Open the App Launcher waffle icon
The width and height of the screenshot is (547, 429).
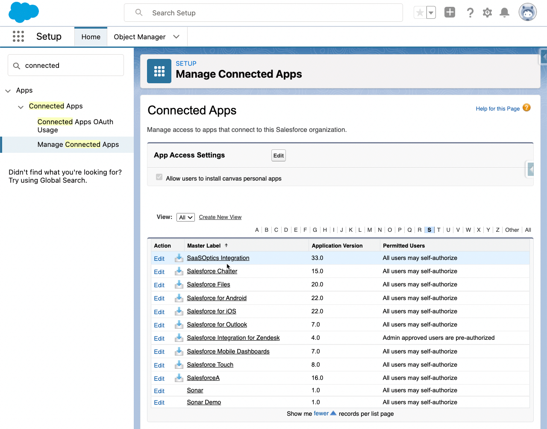click(18, 36)
